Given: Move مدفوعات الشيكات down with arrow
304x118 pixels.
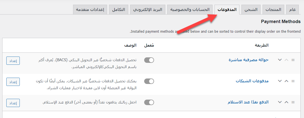Looking at the screenshot, I should (x=280, y=81).
